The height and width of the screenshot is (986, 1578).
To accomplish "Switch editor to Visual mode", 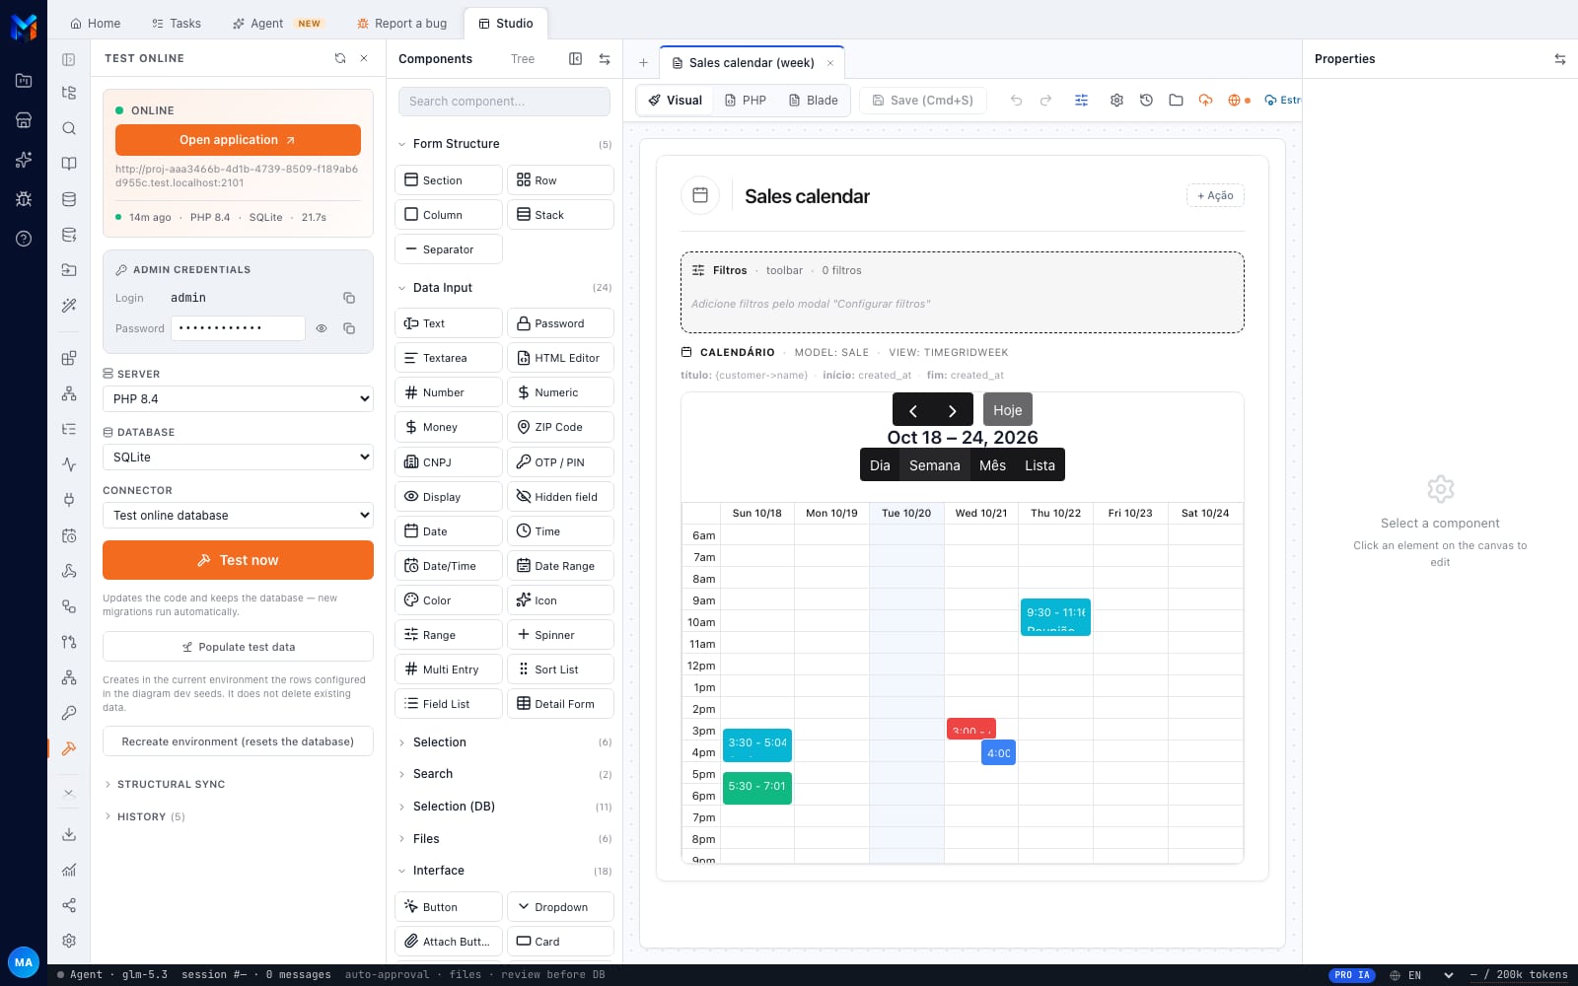I will [676, 101].
